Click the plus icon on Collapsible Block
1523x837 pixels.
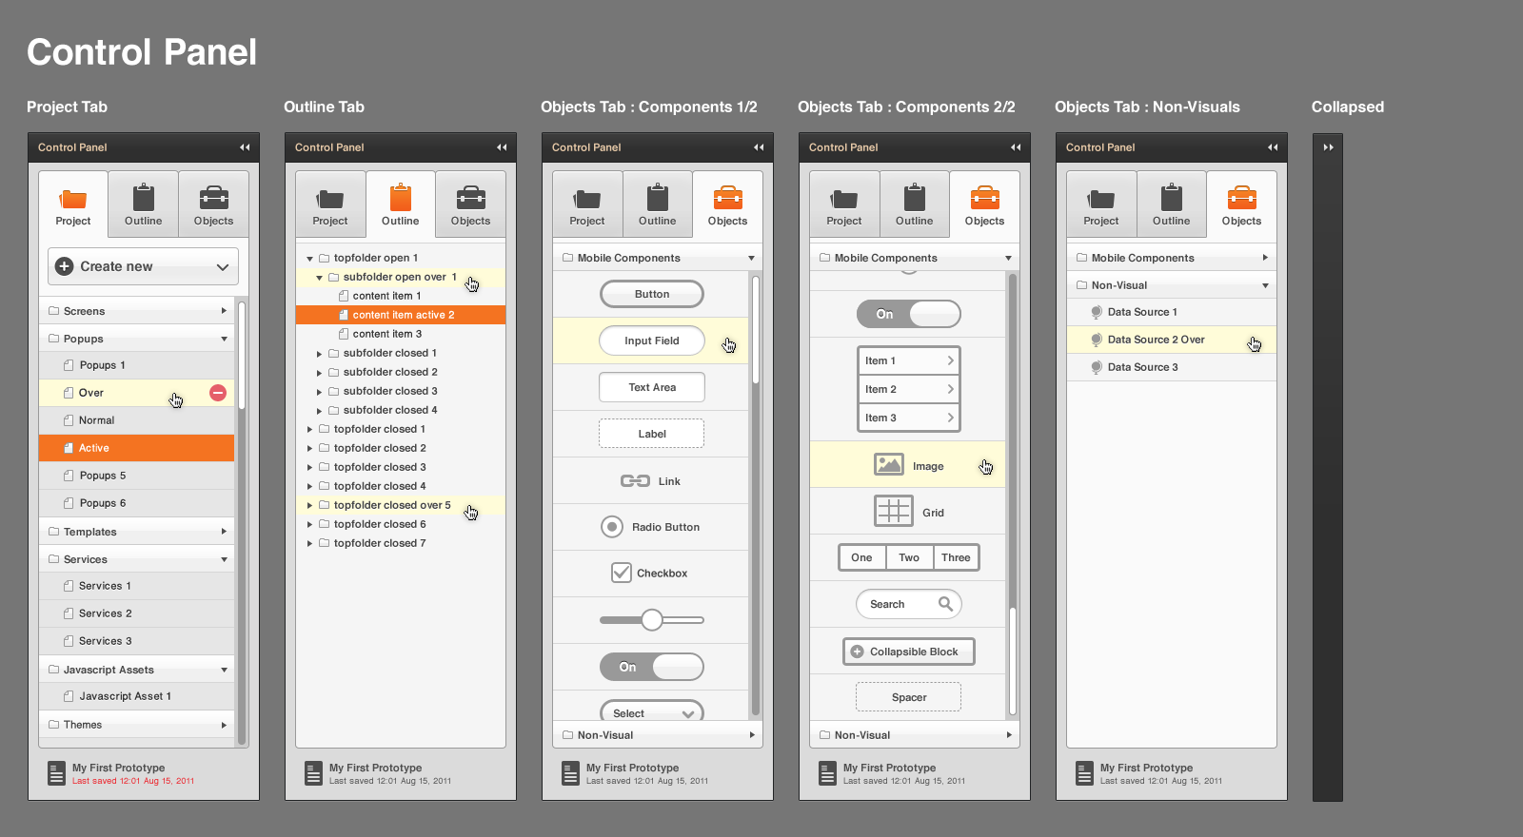pos(857,652)
